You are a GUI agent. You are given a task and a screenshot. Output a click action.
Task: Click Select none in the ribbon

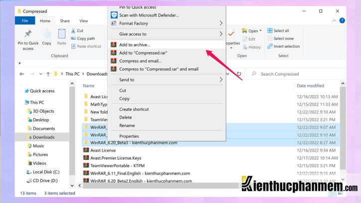pos(280,38)
